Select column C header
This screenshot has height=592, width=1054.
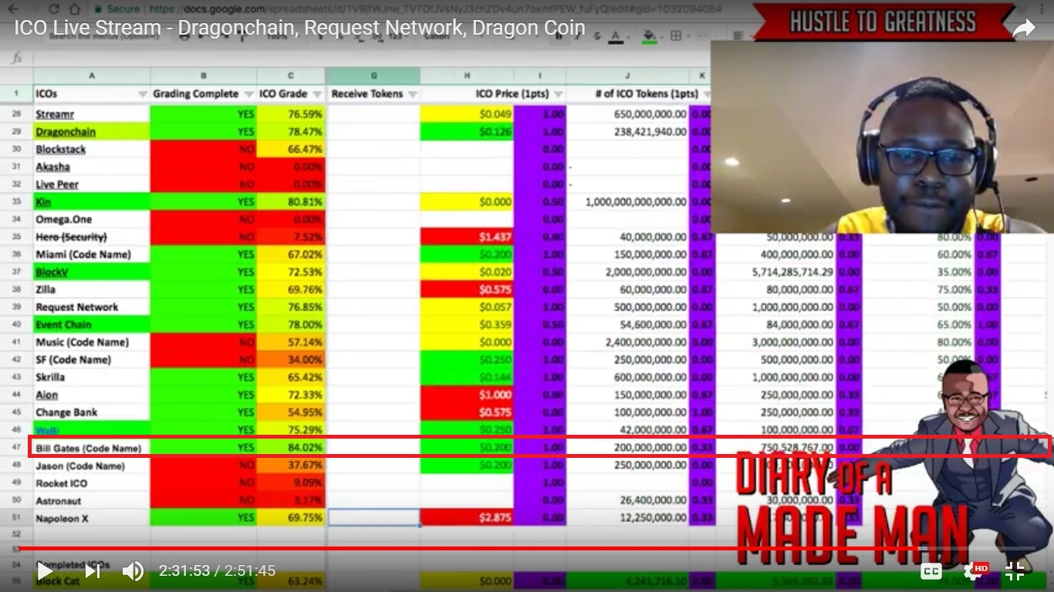pyautogui.click(x=291, y=76)
